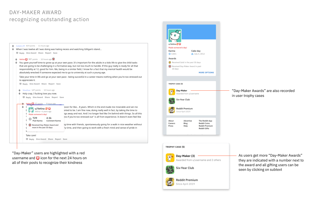315x204 pixels.
Task: Expand 'Awarded from u/username and 2 others' subtext
Action: pyautogui.click(x=198, y=160)
